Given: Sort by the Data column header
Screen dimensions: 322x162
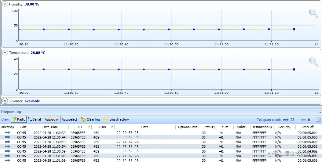Looking at the screenshot, I should tap(145, 127).
